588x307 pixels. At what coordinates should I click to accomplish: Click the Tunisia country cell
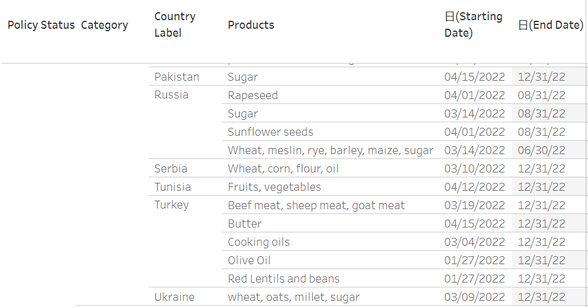(173, 187)
